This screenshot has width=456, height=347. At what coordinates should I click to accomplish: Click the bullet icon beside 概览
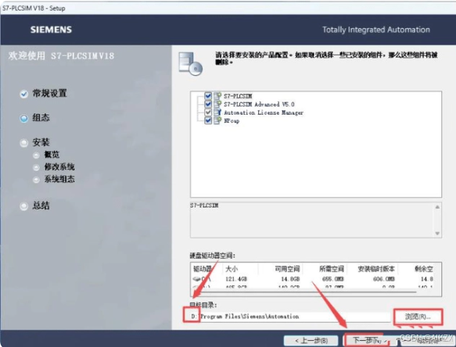pyautogui.click(x=36, y=156)
